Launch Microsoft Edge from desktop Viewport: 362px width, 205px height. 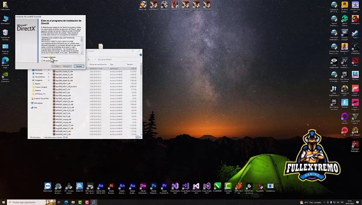click(x=5, y=62)
